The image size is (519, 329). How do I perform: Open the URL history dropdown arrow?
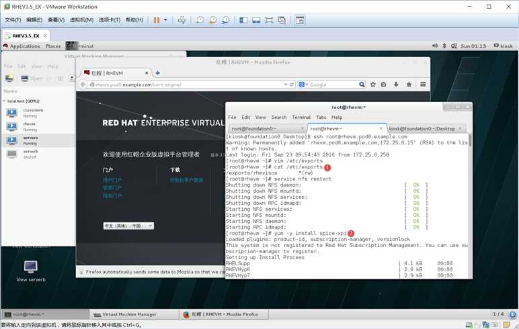(286, 85)
